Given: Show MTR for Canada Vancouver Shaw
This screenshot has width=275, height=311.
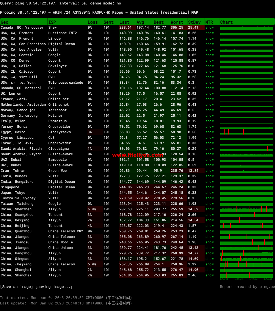Looking at the screenshot, I should coord(210,27).
